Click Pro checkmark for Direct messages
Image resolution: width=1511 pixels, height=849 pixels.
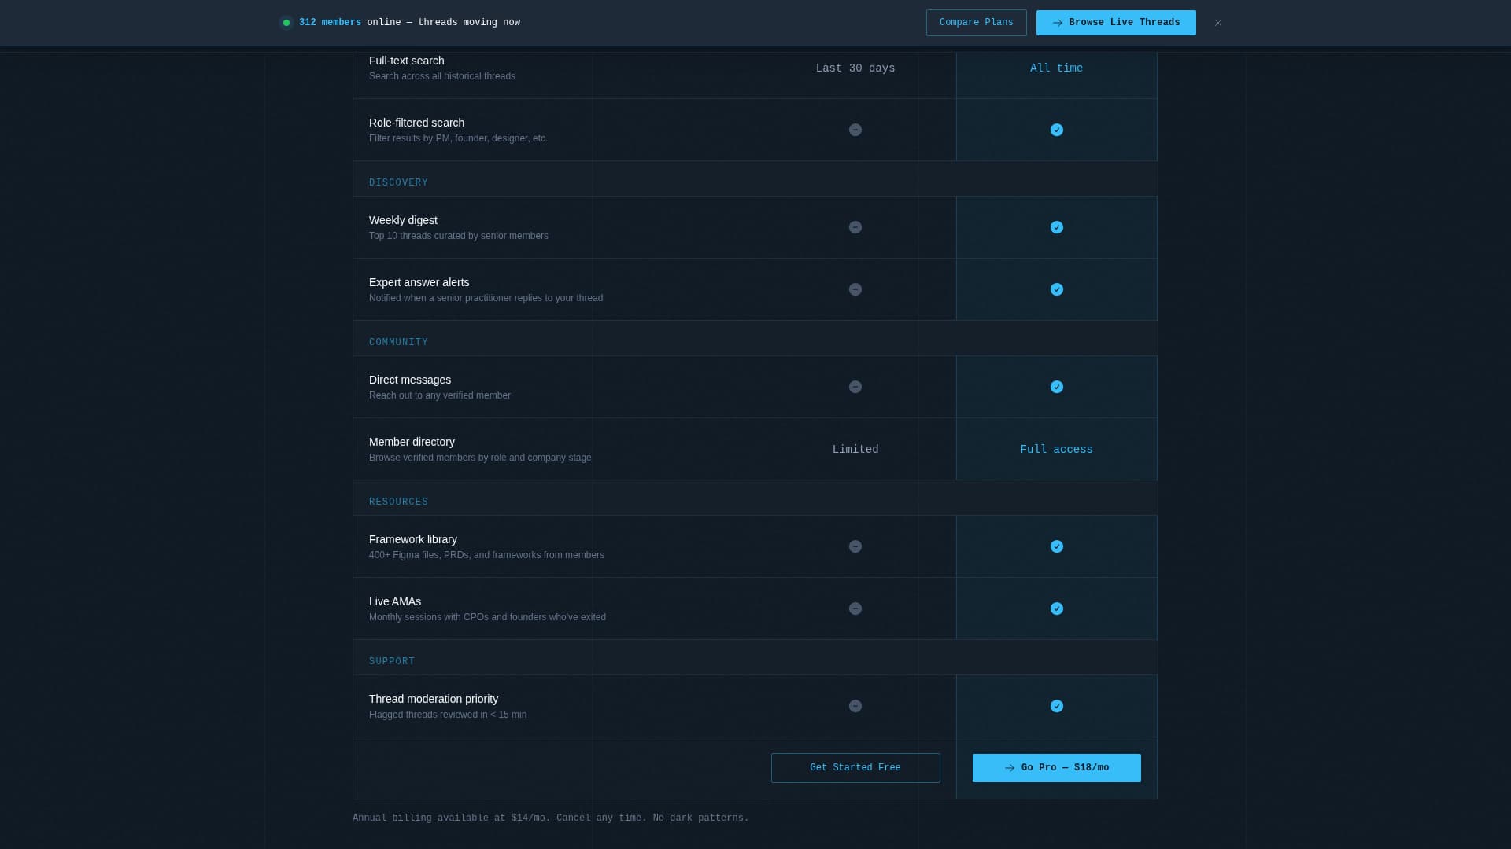pos(1056,387)
